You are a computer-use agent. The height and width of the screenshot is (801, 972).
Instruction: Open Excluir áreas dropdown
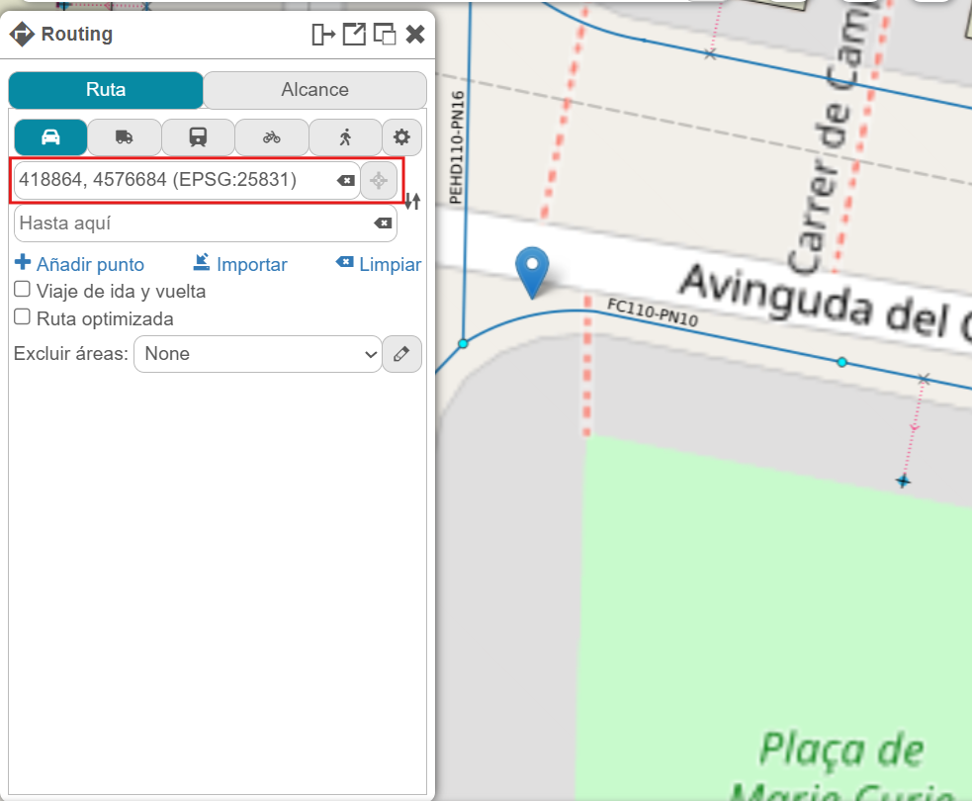pos(257,354)
